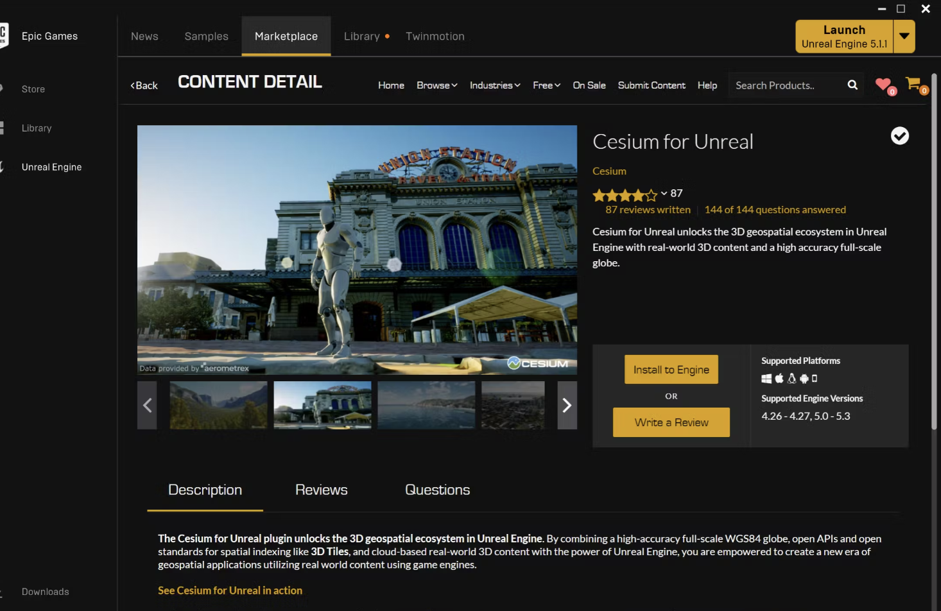The image size is (941, 611).
Task: Select the ocean coastline thumbnail
Action: pos(426,405)
